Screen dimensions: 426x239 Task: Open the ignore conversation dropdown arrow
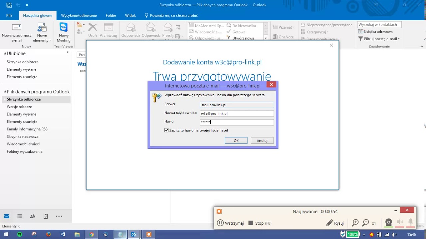tap(84, 25)
